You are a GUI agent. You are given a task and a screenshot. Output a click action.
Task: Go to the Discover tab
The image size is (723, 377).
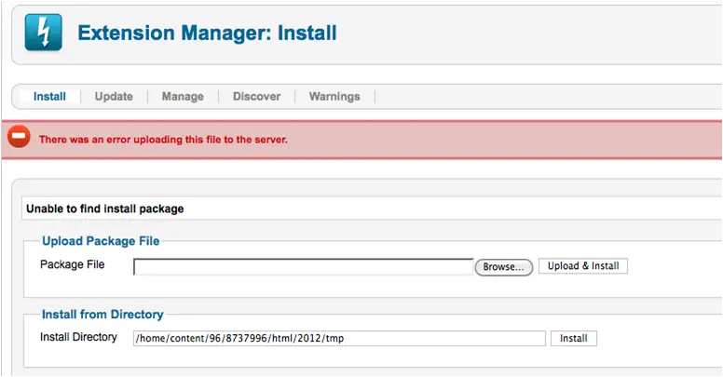257,96
